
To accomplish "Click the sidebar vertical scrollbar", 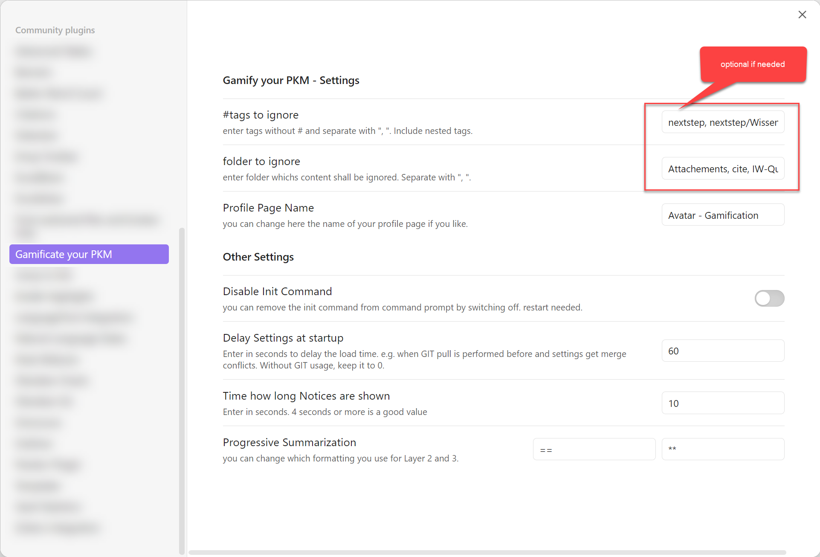I will pos(181,384).
